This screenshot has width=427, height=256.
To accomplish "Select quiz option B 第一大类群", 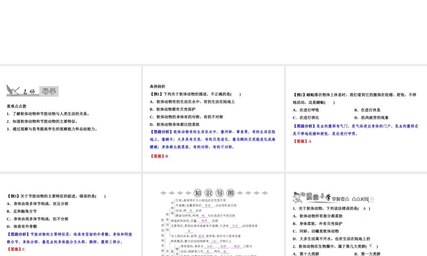I will pyautogui.click(x=367, y=254).
